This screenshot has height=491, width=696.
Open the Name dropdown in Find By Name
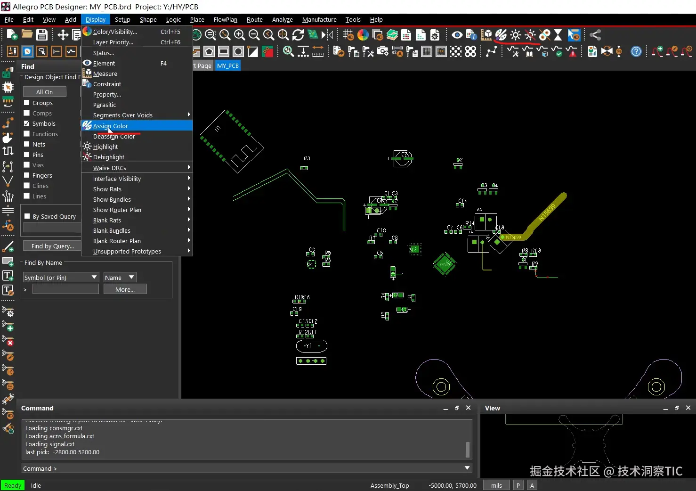[x=120, y=278]
